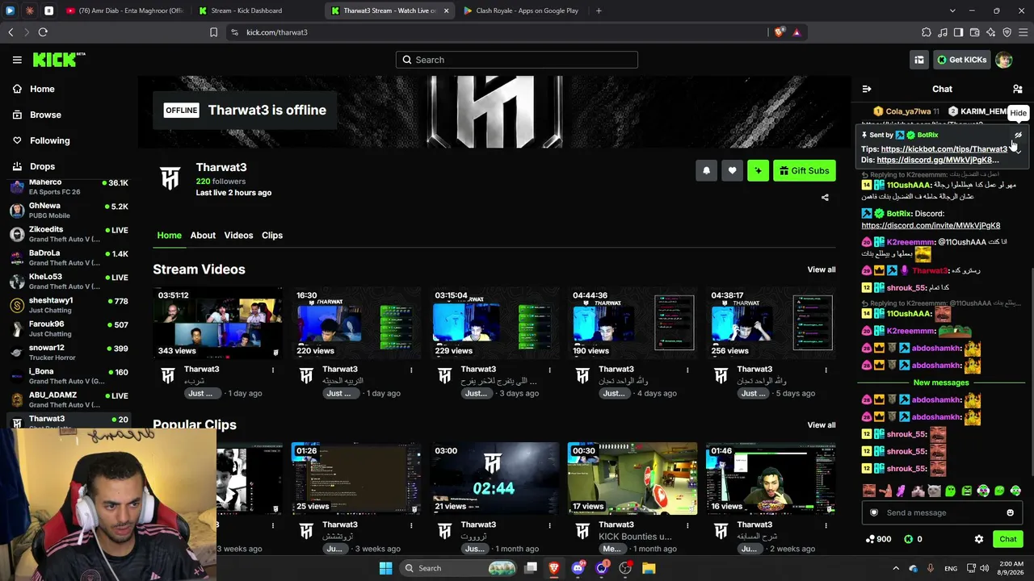
Task: Click the Send a message chat input
Action: [x=940, y=512]
